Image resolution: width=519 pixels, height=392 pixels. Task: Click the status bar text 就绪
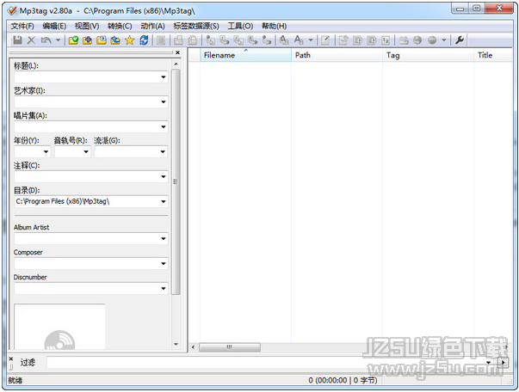pyautogui.click(x=15, y=381)
